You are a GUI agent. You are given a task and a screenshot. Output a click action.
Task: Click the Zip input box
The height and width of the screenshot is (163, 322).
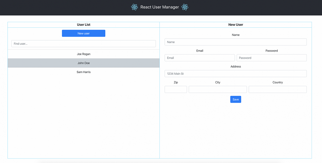click(176, 89)
